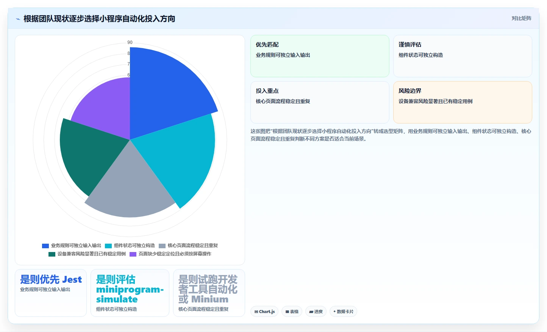Viewport: 547px width, 332px height.
Task: Toggle legend swatch for 业务规则可独立输入输出
Action: (45, 246)
